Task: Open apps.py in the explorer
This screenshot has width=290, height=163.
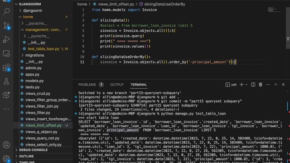Action: (x=32, y=74)
